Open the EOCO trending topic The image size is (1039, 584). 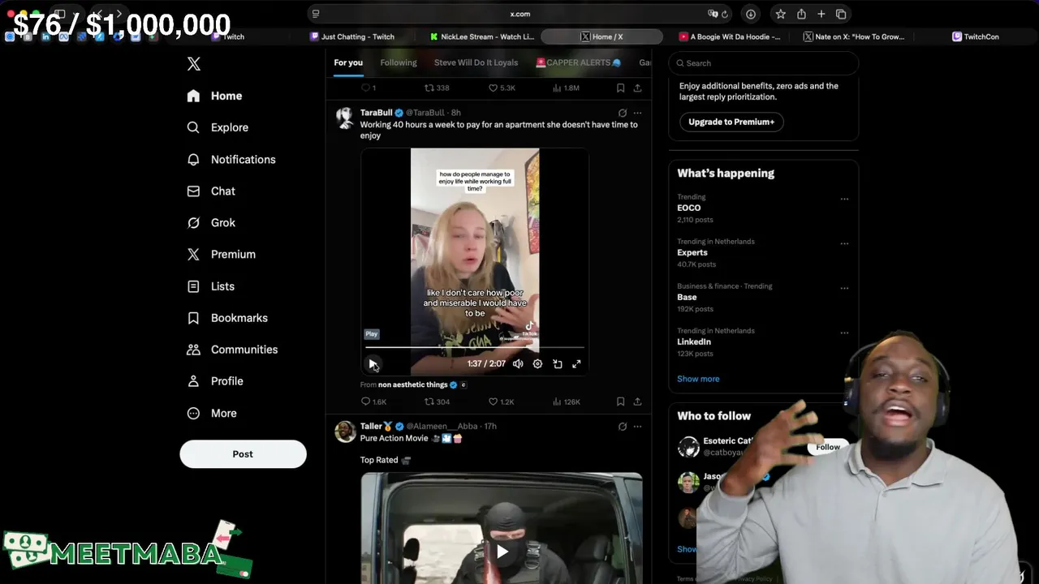coord(689,208)
